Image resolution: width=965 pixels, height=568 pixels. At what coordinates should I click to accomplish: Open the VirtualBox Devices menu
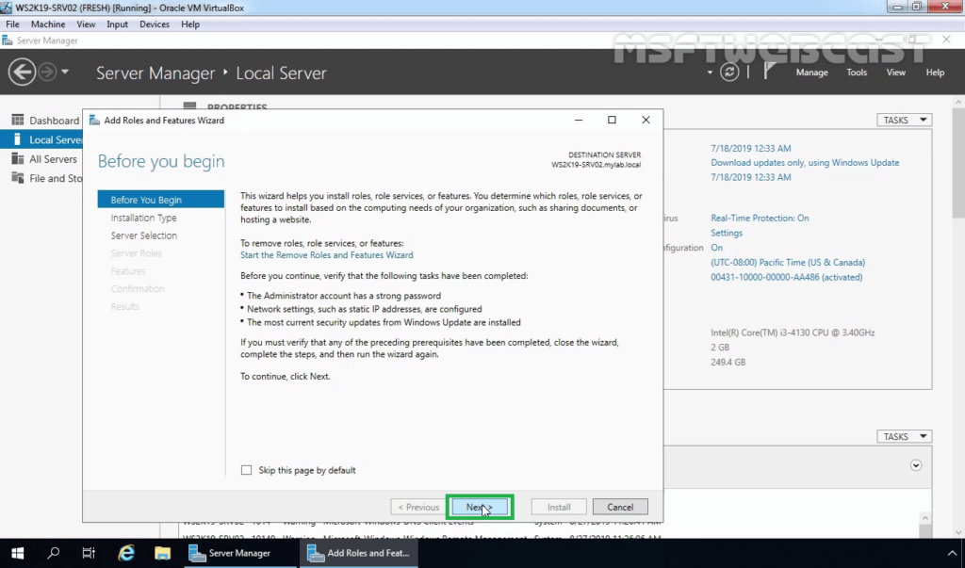[154, 24]
